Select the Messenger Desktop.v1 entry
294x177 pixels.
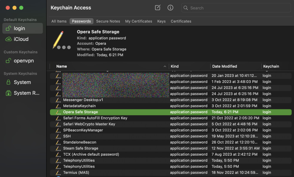[x=83, y=100]
